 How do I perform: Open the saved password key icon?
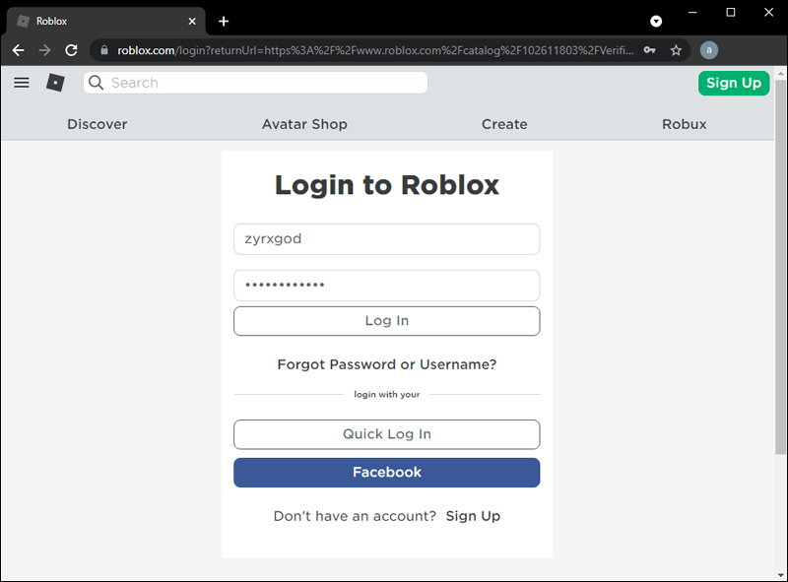(x=649, y=50)
